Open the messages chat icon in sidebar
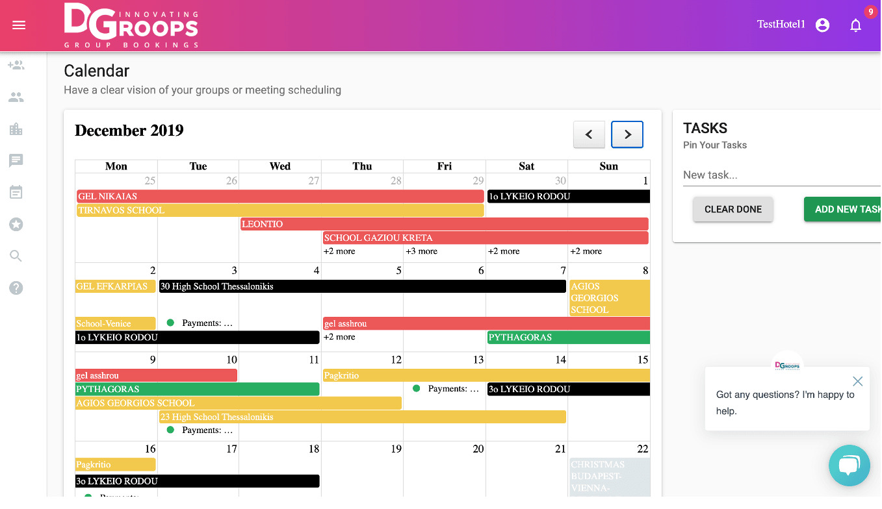 pyautogui.click(x=16, y=160)
